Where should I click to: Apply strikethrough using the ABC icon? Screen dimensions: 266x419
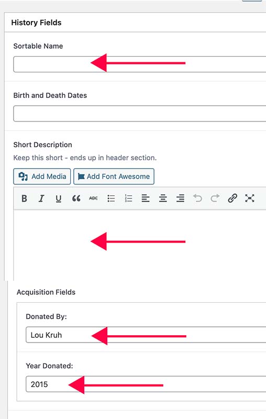point(93,199)
